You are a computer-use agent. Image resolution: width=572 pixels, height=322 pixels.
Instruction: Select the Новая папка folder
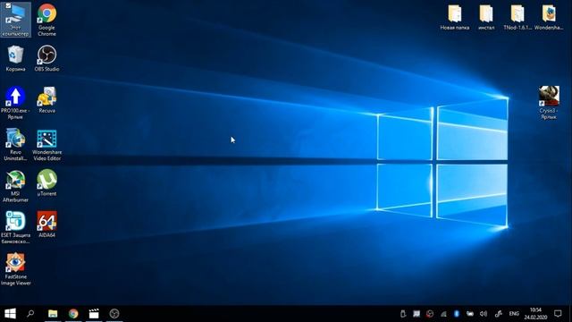(x=455, y=17)
